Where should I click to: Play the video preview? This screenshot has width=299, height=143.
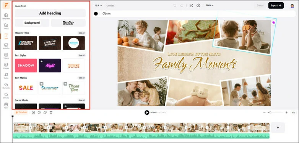(x=147, y=112)
